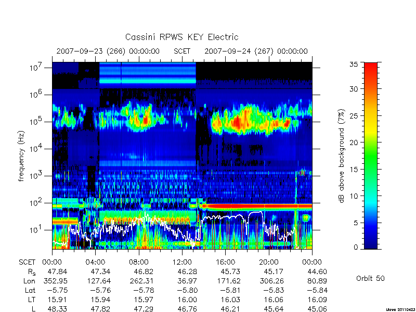The image size is (416, 312).
Task: Select the local time value "16.09"
Action: (317, 300)
